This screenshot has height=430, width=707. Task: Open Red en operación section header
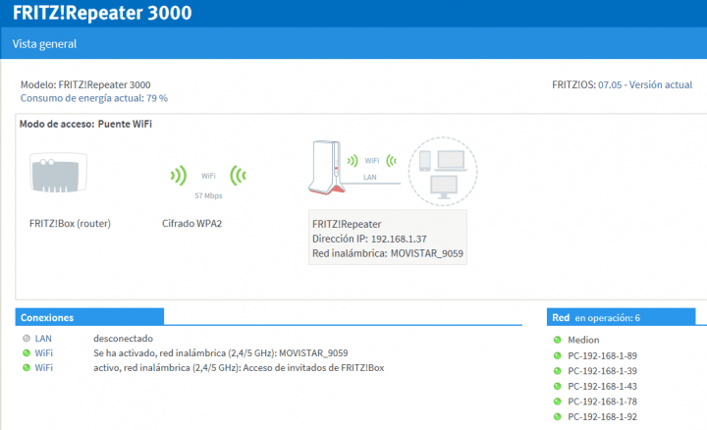coord(621,317)
